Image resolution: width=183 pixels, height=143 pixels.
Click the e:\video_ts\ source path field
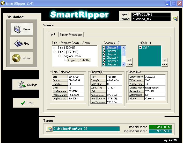[x=151, y=19]
